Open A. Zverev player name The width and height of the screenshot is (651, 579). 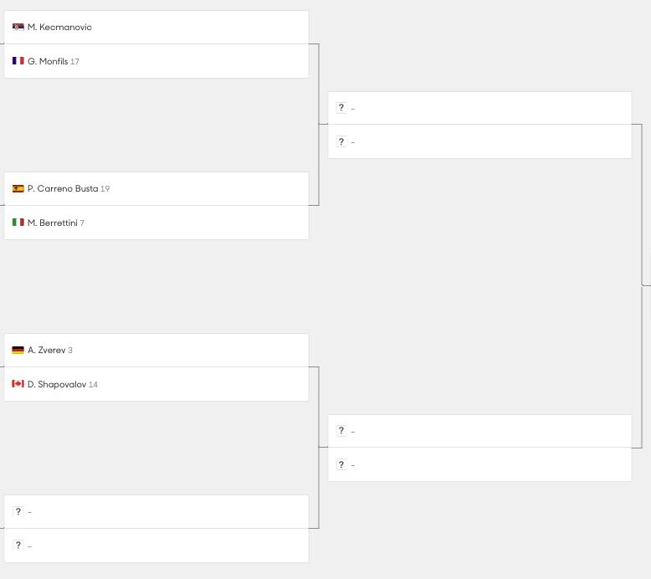tap(47, 350)
